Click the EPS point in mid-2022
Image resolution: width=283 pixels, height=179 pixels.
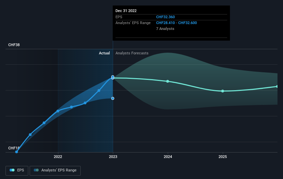(85, 103)
